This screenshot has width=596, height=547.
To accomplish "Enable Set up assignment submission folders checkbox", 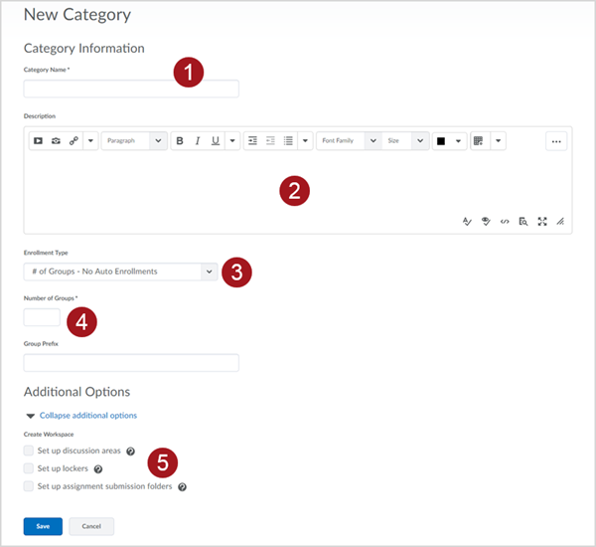I will pyautogui.click(x=29, y=486).
